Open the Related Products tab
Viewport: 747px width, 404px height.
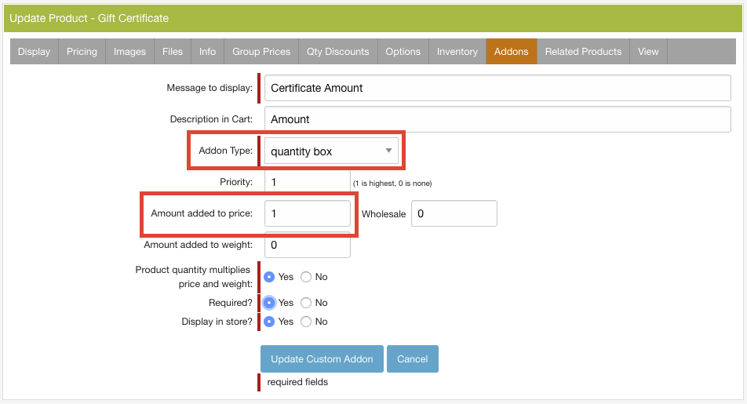583,52
